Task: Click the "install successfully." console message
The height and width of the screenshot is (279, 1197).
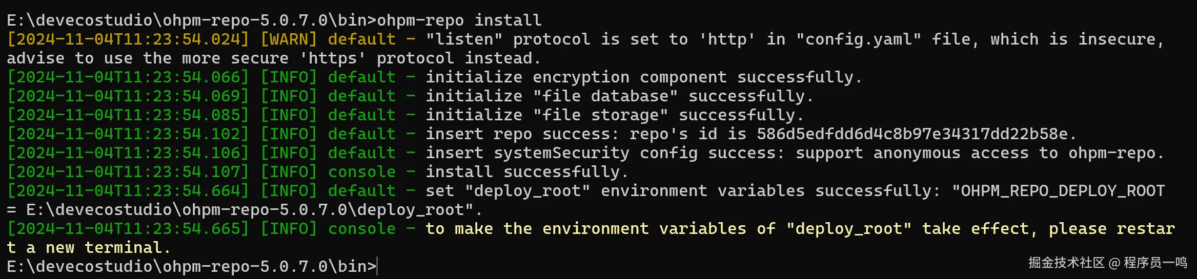Action: (x=527, y=172)
